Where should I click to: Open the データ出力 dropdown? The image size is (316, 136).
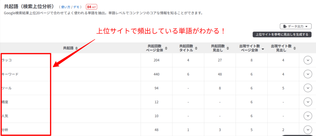pyautogui.click(x=295, y=26)
